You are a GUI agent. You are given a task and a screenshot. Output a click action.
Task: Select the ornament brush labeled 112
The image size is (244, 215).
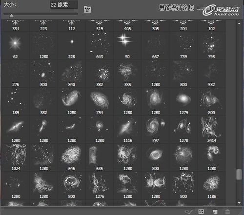pos(72,26)
